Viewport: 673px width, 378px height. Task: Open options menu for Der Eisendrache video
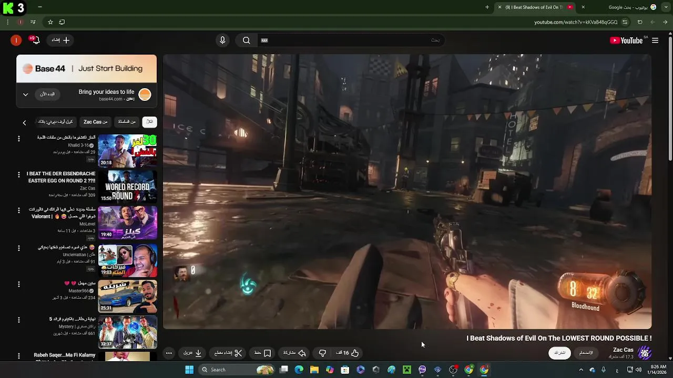pos(19,175)
